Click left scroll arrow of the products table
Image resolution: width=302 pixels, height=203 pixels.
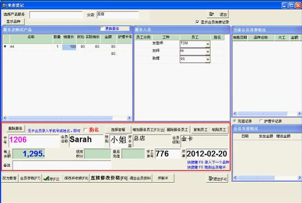pos(5,118)
